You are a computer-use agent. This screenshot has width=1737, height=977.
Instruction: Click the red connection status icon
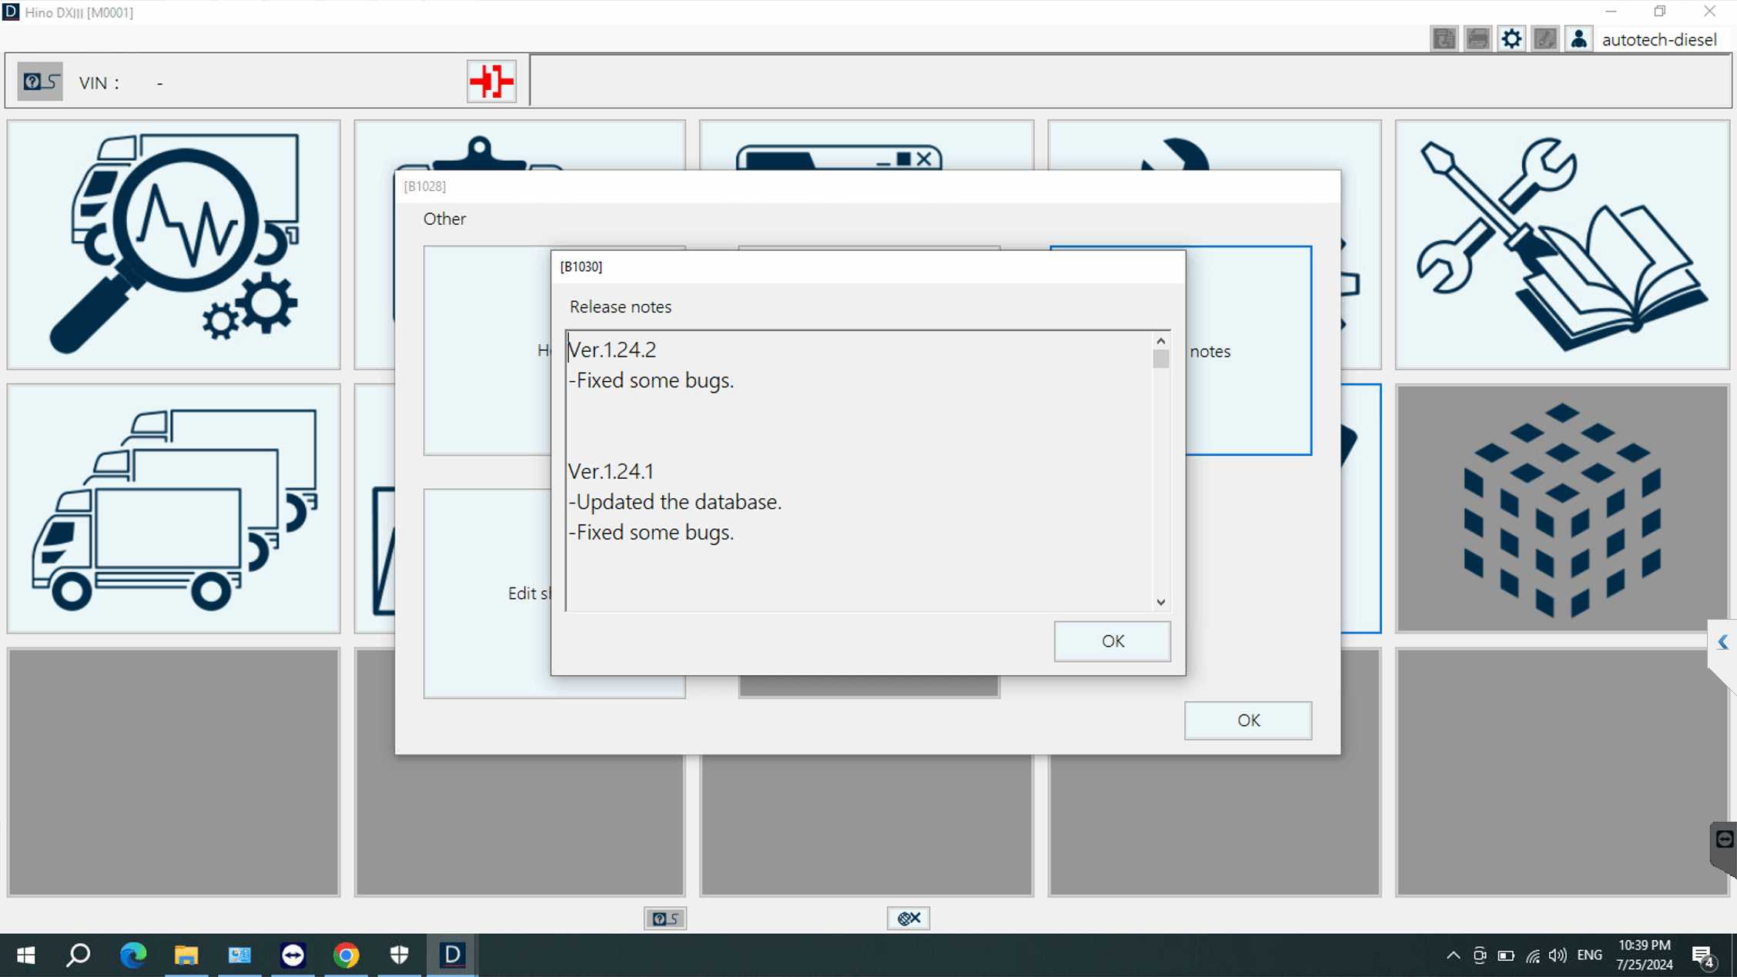(x=491, y=81)
